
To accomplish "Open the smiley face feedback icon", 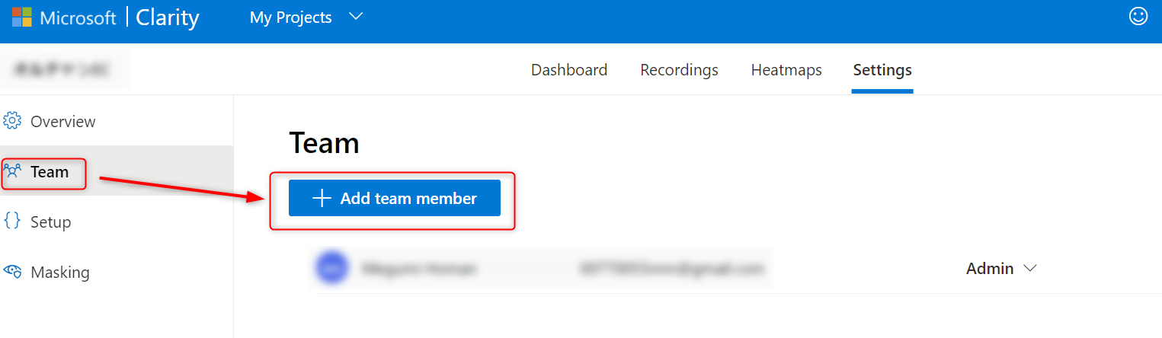I will [x=1138, y=17].
